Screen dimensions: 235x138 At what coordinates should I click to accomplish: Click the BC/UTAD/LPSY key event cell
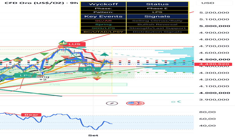point(103,32)
